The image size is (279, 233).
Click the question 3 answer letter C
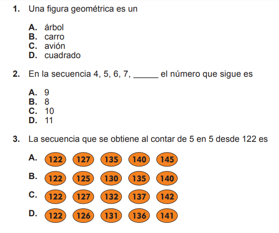(x=33, y=194)
